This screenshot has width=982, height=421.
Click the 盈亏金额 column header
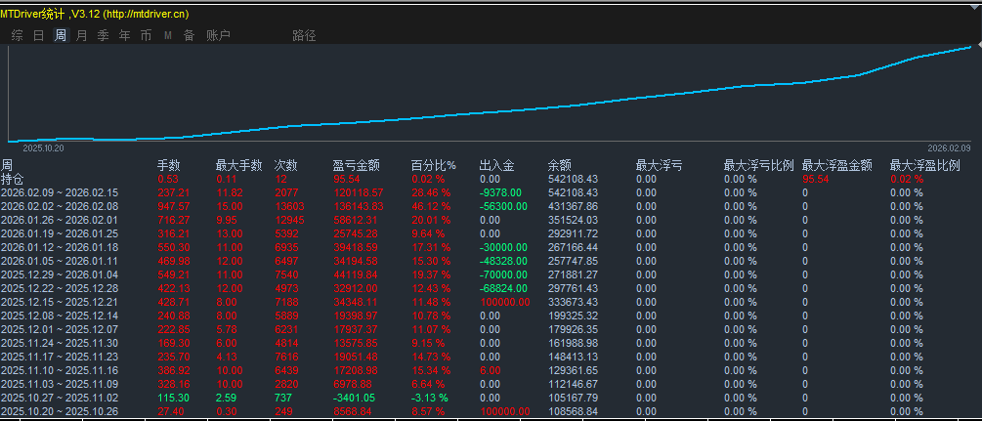357,165
